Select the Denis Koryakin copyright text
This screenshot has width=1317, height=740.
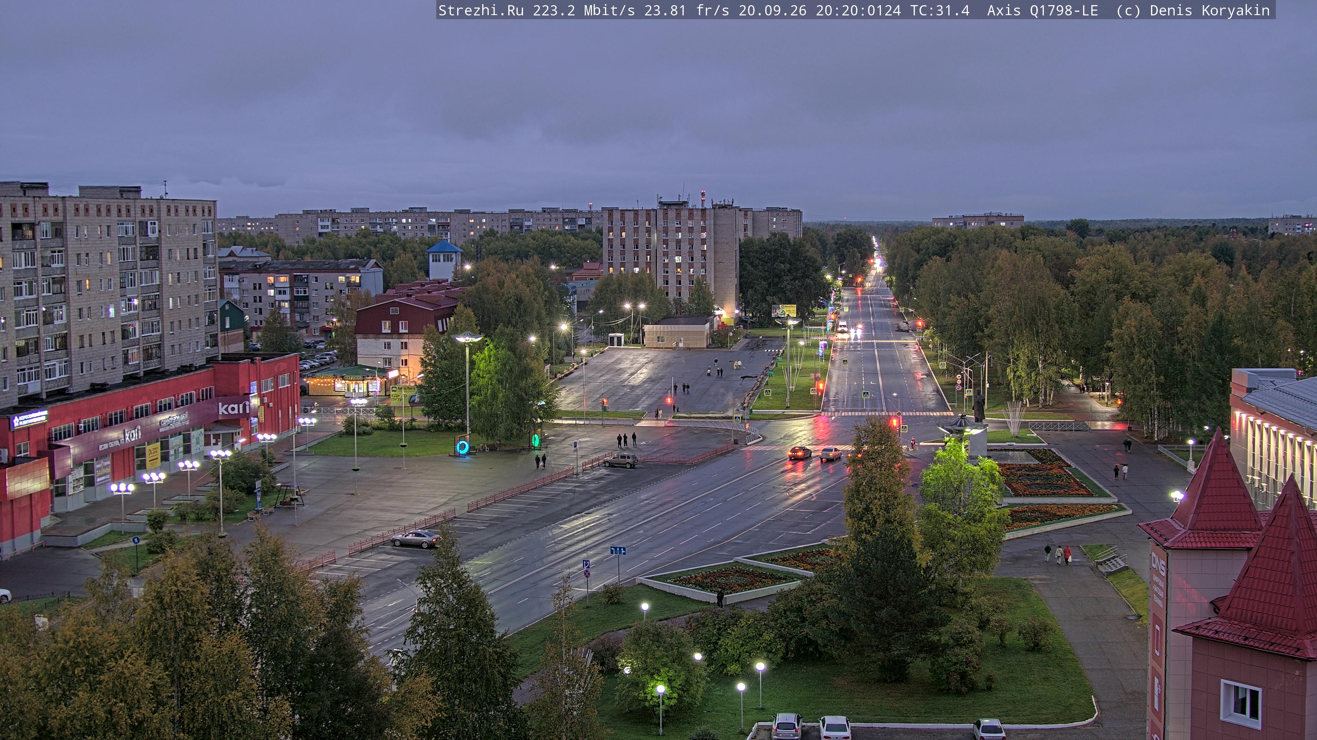pos(1210,10)
